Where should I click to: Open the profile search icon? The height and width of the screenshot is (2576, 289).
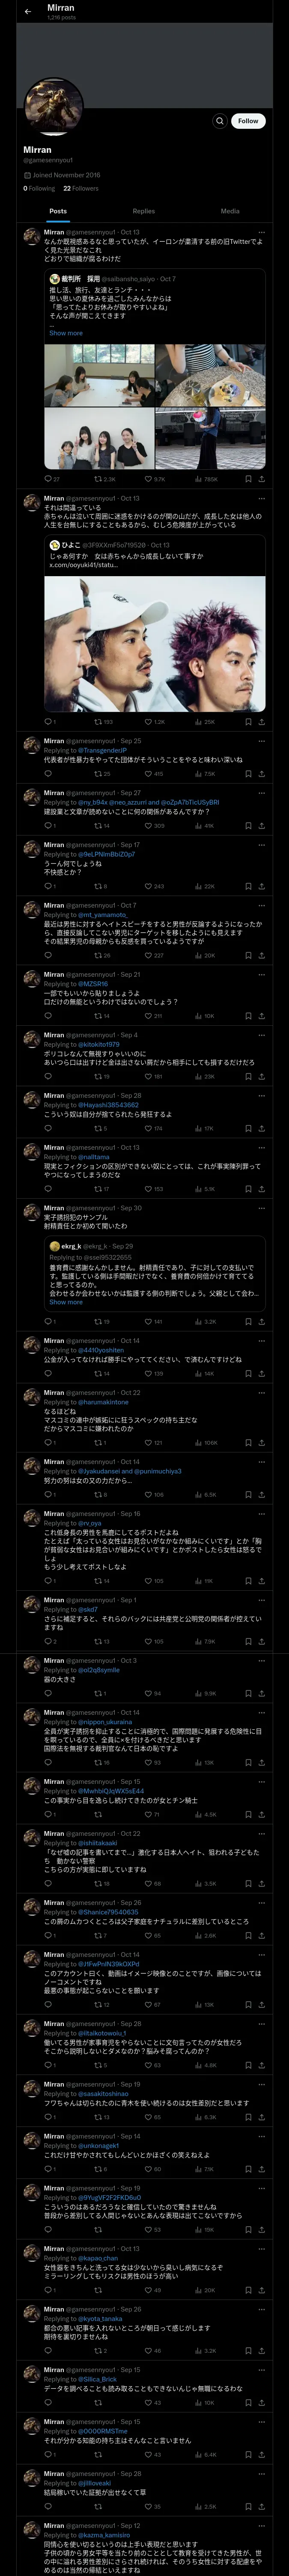219,121
